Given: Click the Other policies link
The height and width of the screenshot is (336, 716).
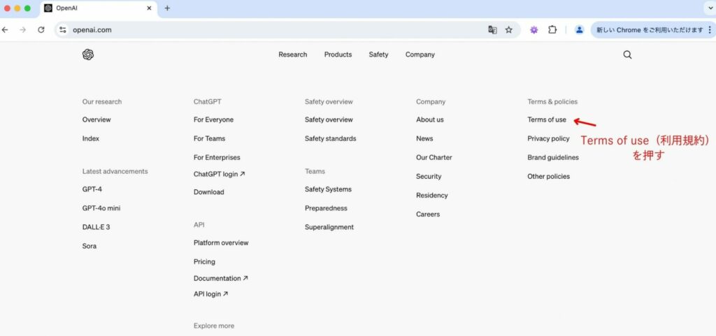Looking at the screenshot, I should 548,177.
